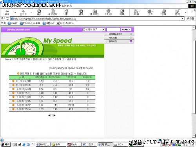
Task: Open the Edit (편집) button dropdown arrow
Action: [x=185, y=13]
